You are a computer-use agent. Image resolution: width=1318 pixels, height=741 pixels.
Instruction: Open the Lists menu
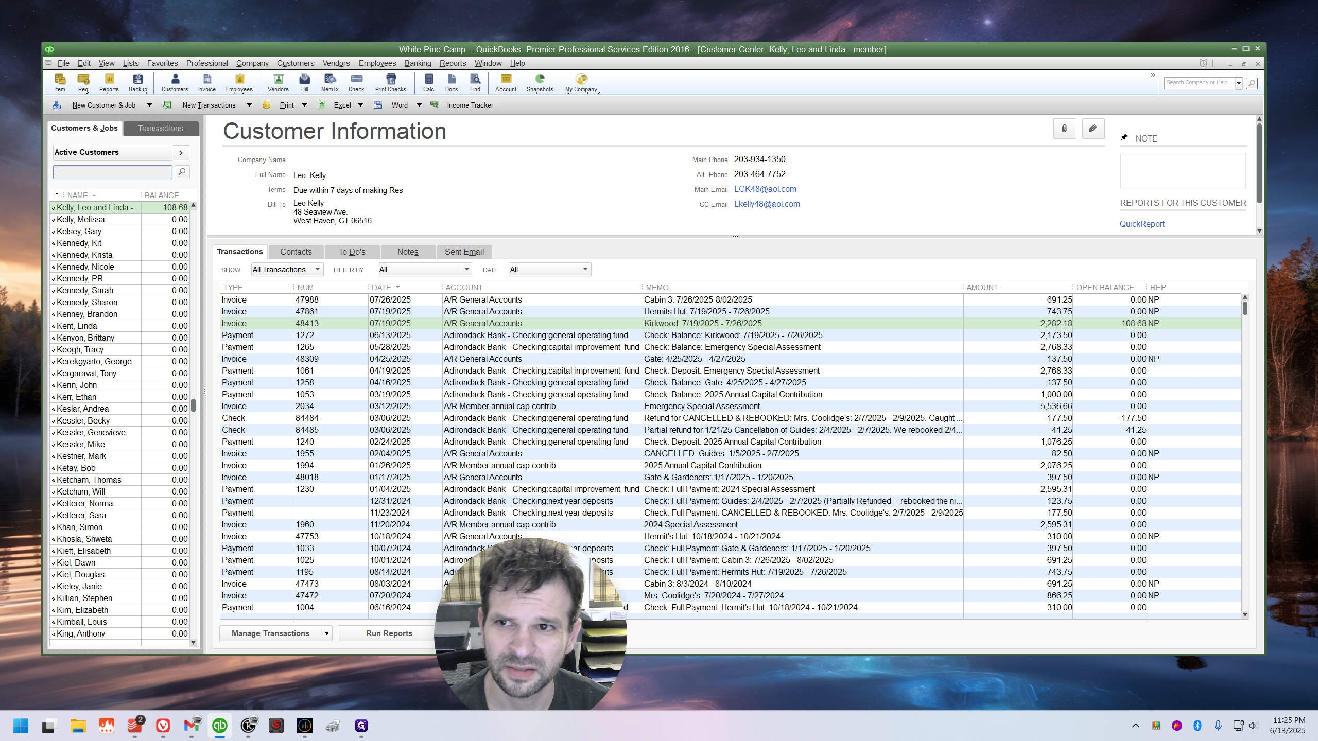point(131,63)
